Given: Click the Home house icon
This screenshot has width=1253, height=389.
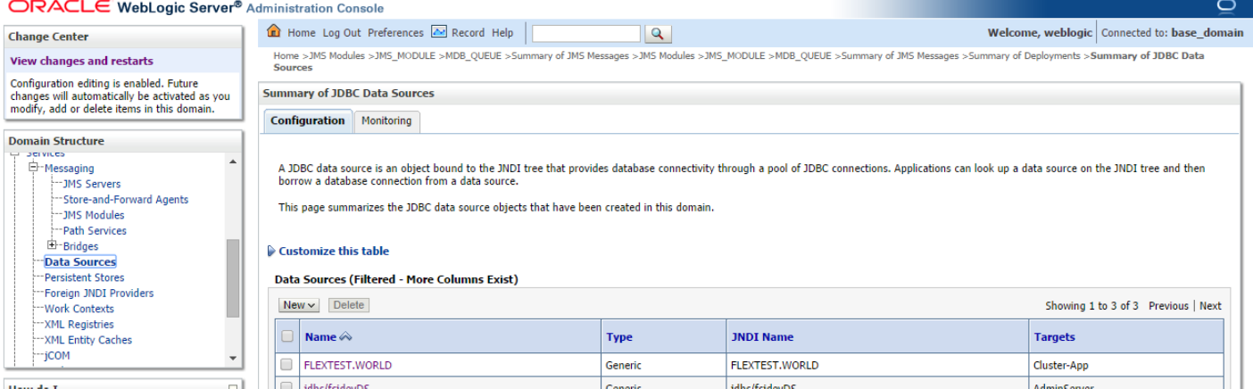Looking at the screenshot, I should pyautogui.click(x=275, y=32).
